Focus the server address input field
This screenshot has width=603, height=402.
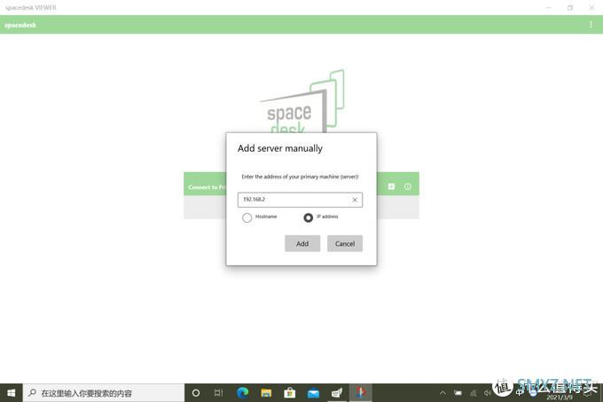[300, 200]
